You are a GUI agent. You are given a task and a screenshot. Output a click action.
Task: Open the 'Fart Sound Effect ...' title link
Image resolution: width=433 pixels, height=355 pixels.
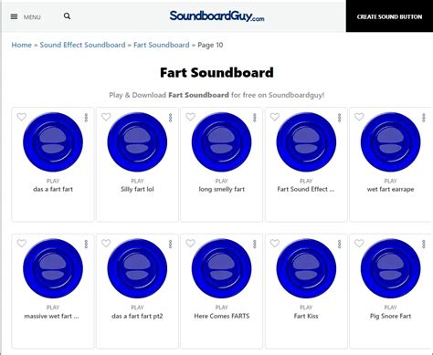[306, 189]
